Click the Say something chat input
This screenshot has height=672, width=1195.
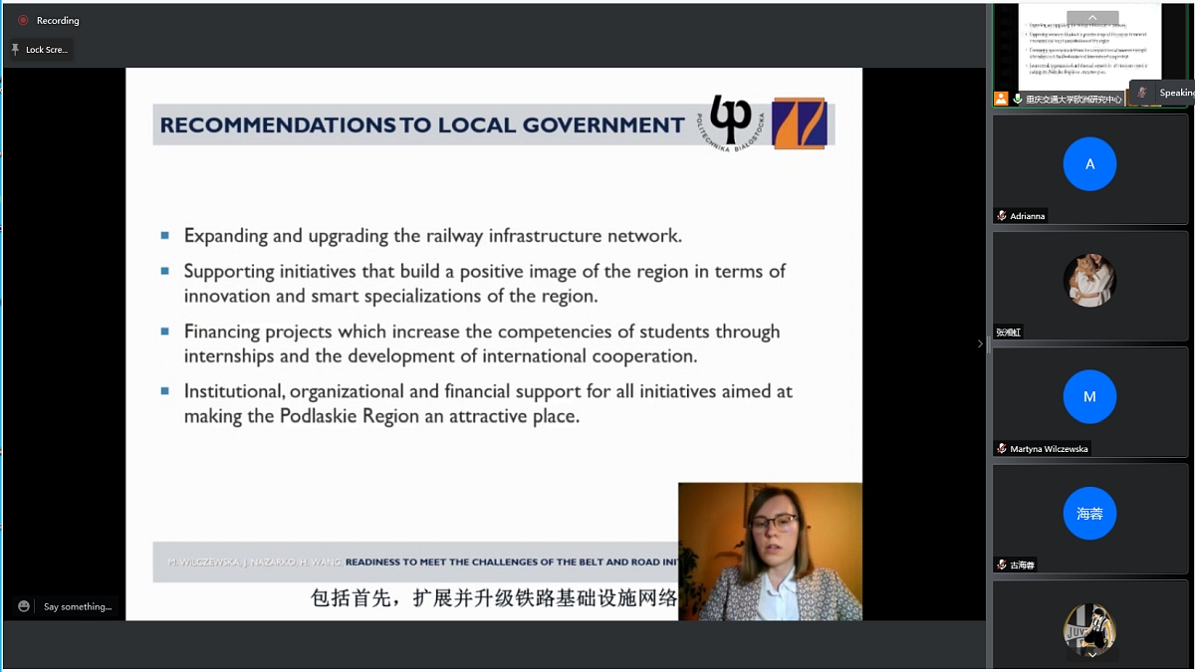pyautogui.click(x=77, y=606)
